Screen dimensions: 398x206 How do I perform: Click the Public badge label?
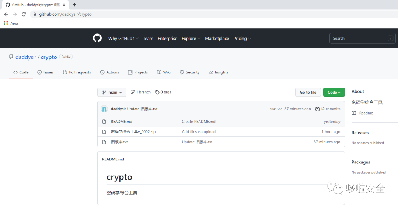tap(66, 57)
